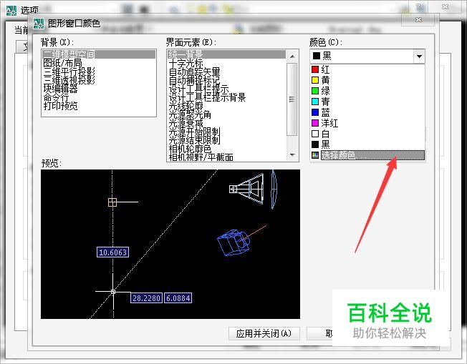The image size is (467, 364).
Task: Select 三维平行投影 context
Action: coord(69,72)
